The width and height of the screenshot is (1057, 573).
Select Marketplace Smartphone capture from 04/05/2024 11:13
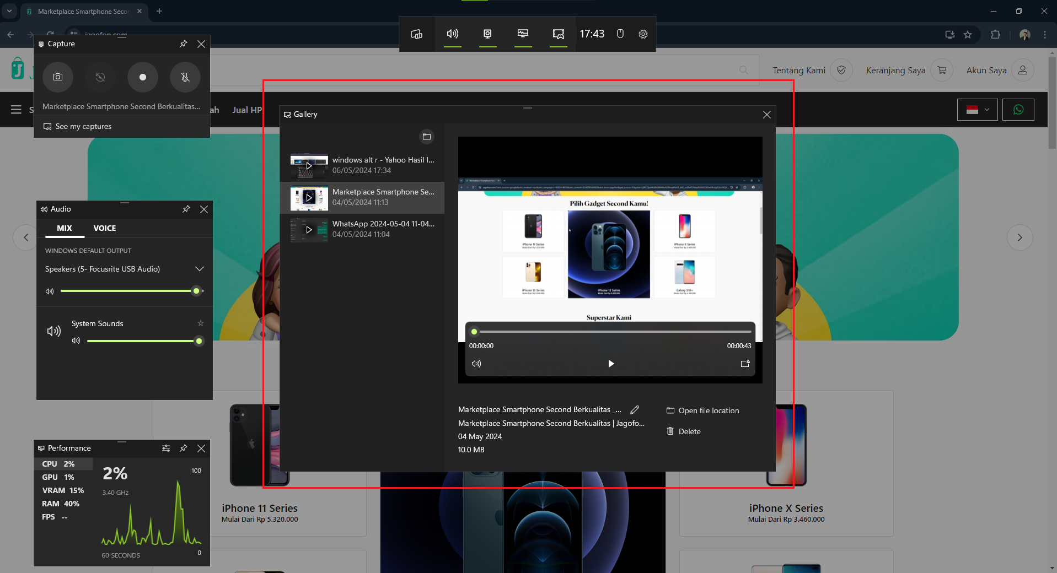click(x=362, y=197)
